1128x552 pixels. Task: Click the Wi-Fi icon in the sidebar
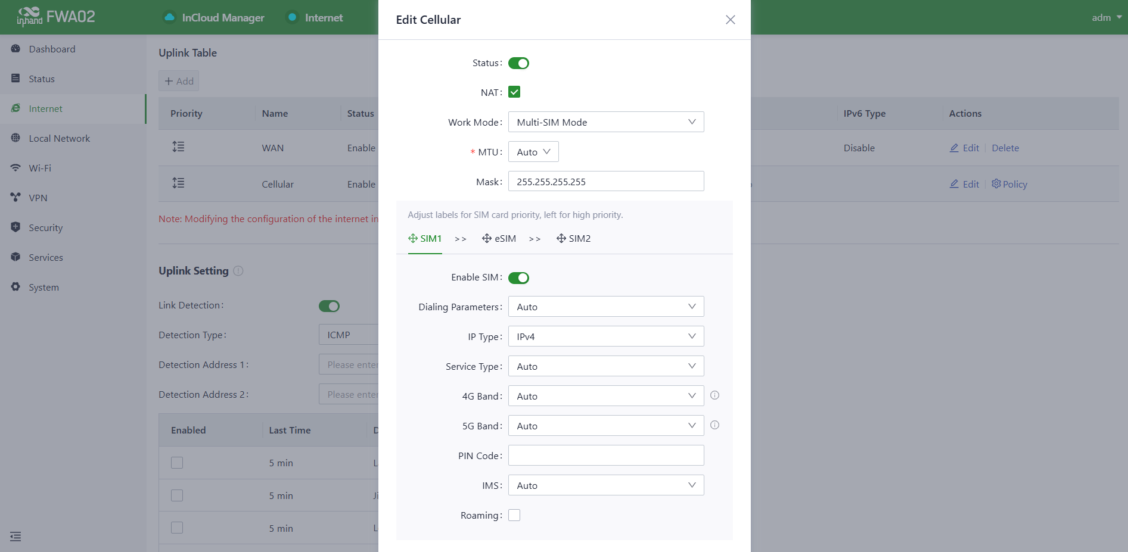point(15,168)
